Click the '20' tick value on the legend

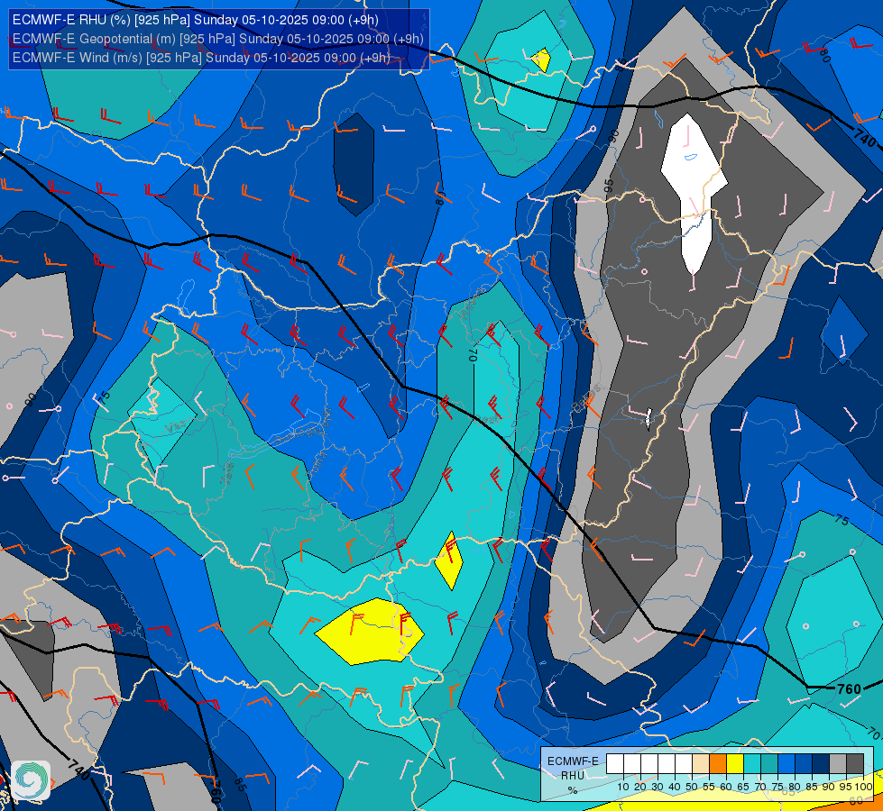pyautogui.click(x=640, y=788)
